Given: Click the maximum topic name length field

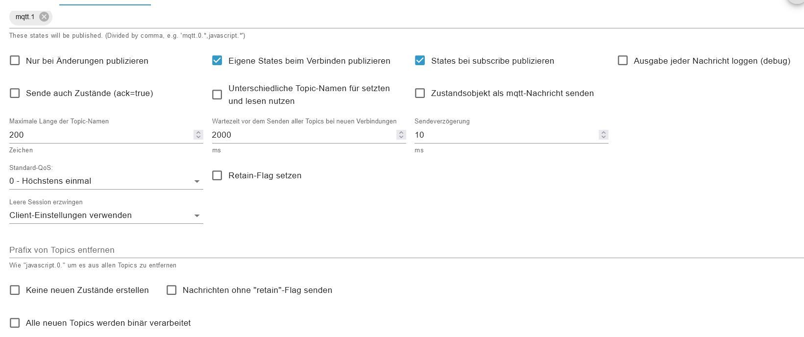Looking at the screenshot, I should click(x=98, y=135).
